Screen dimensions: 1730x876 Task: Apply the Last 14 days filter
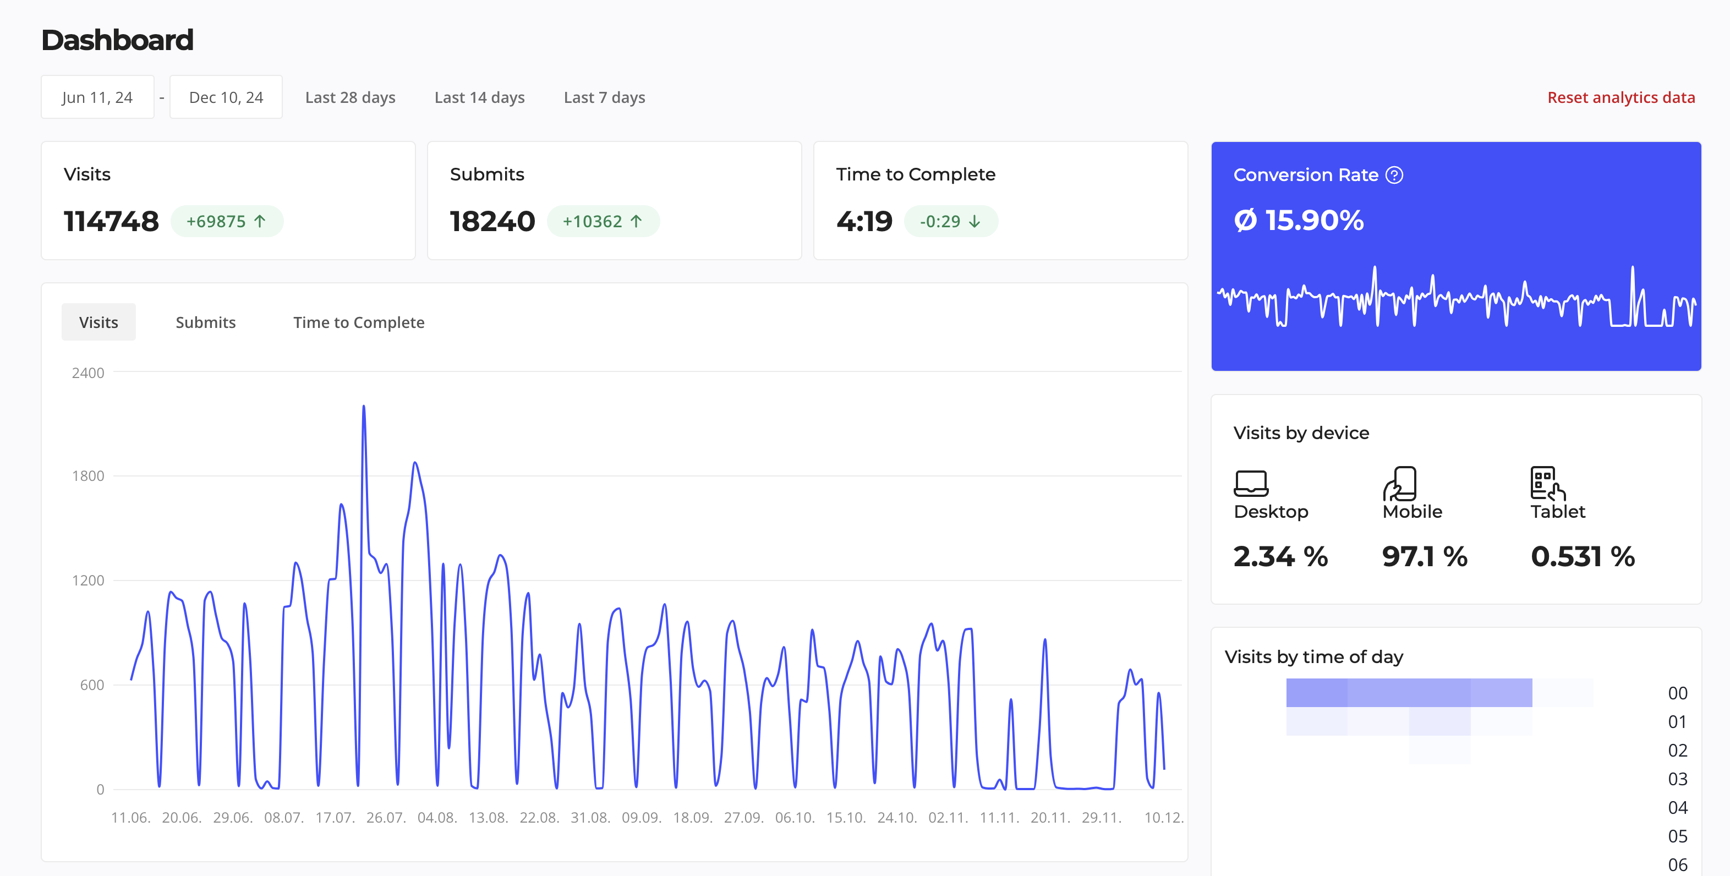(479, 97)
